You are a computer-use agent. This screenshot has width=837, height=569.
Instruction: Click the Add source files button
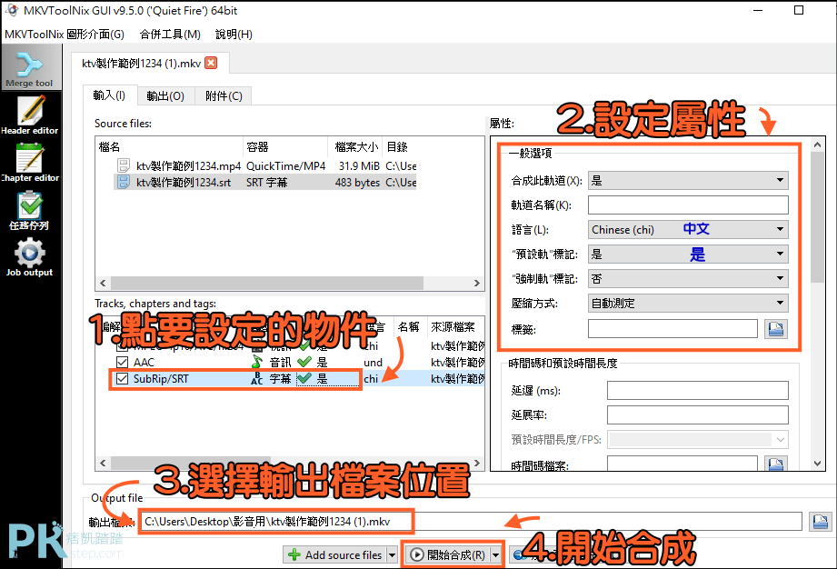click(335, 555)
